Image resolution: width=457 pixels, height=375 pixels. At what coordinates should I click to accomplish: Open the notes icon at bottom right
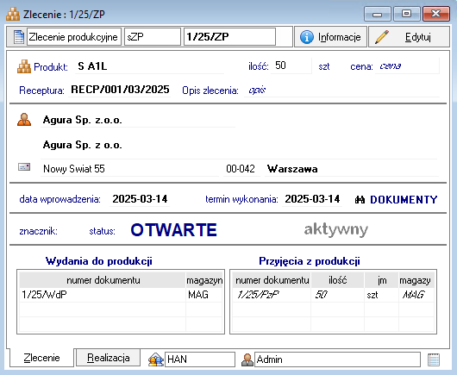coord(434,359)
